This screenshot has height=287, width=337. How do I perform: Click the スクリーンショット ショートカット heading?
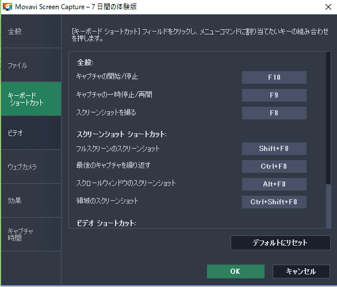122,134
